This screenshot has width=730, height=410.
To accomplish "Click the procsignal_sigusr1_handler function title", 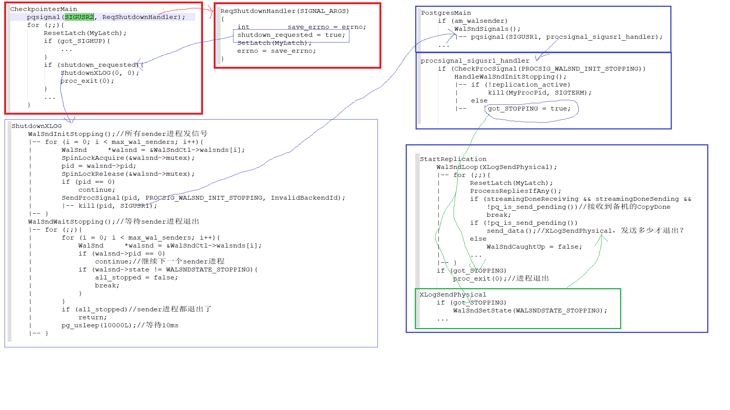I will coord(474,61).
